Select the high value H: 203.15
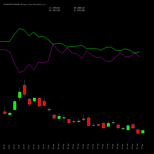This screenshot has height=154, width=154. click(79, 8)
